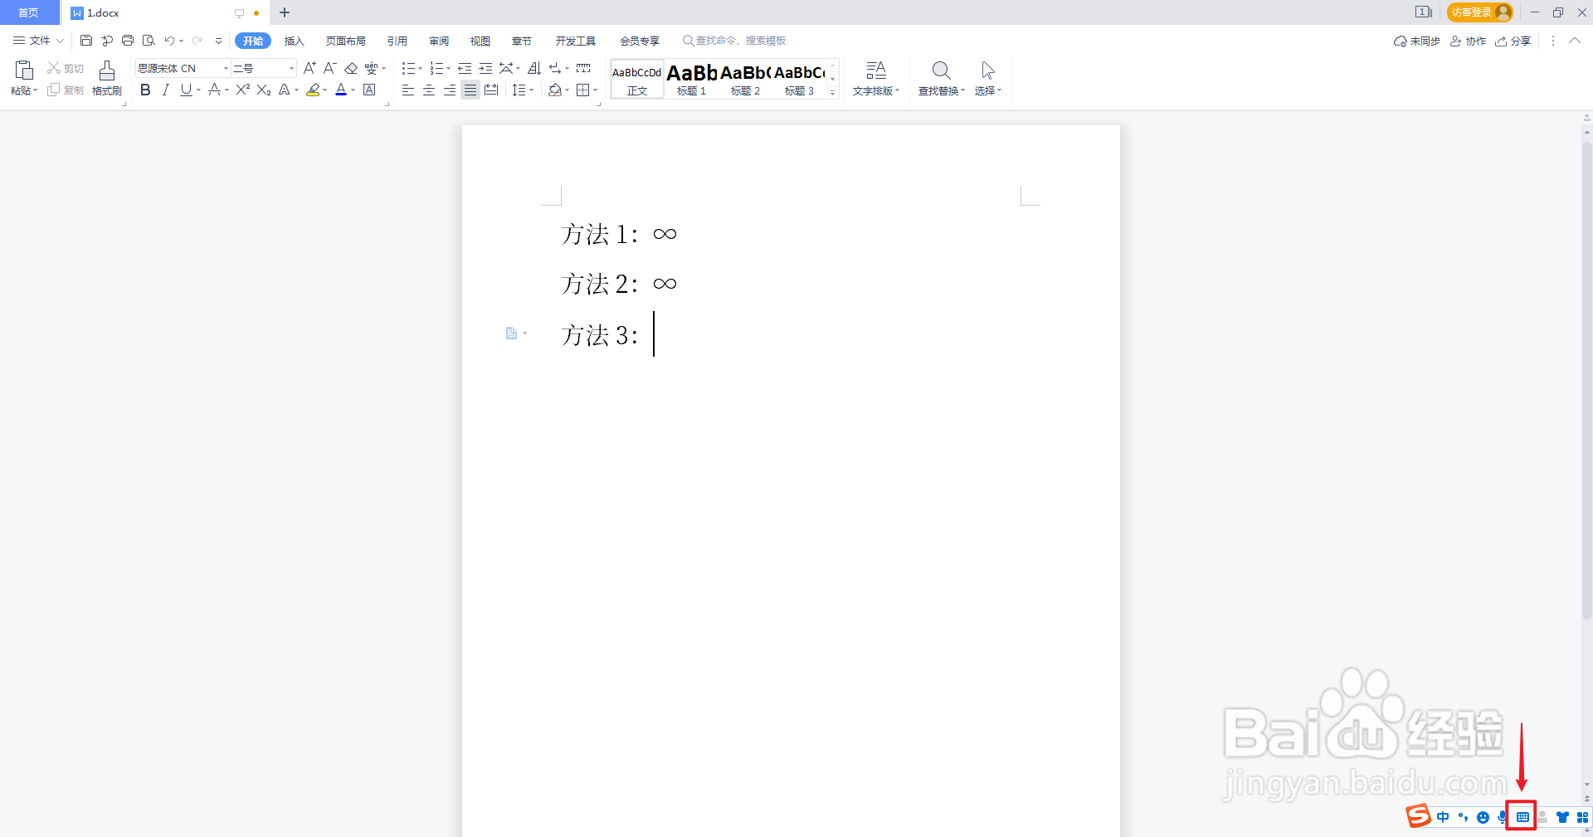This screenshot has width=1593, height=837.
Task: Click Sogou microphone voice input icon
Action: [x=1503, y=817]
